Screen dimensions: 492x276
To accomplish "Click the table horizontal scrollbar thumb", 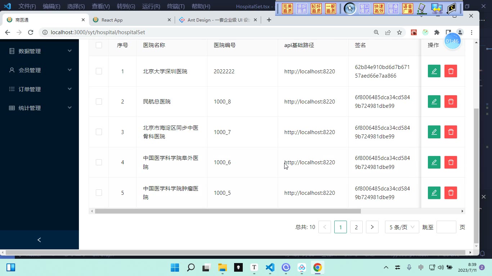I will click(228, 211).
